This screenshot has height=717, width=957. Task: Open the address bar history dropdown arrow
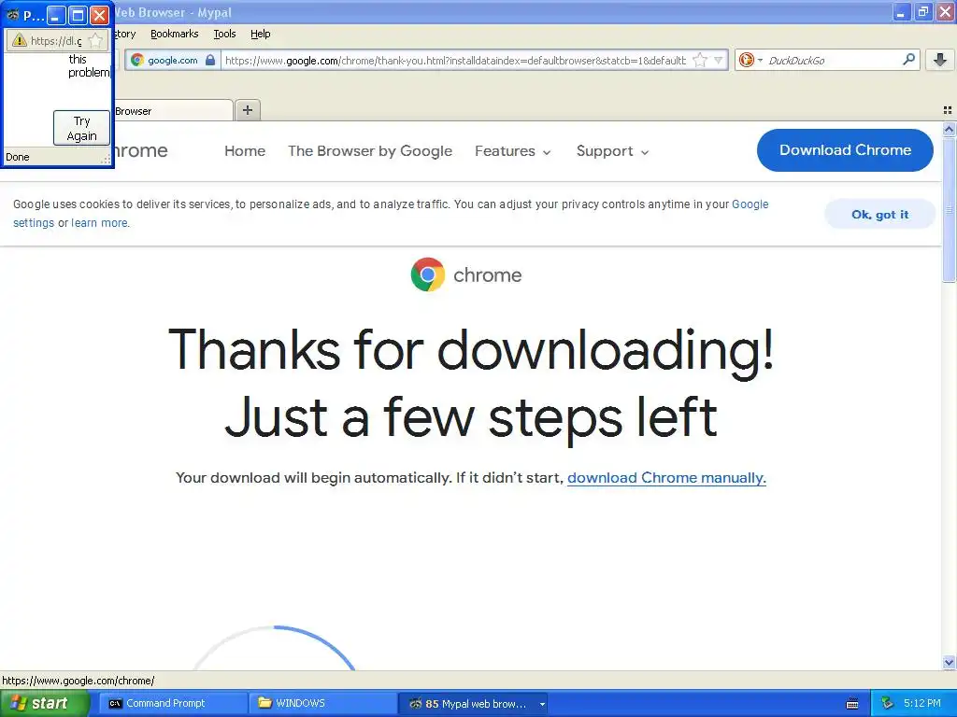(x=719, y=60)
